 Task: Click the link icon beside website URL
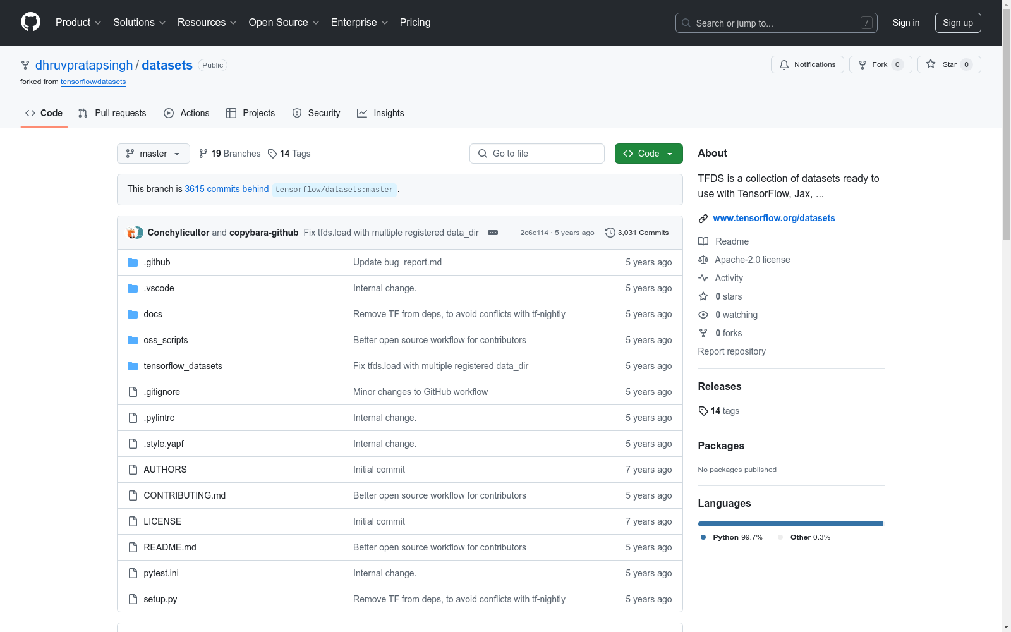[x=703, y=219]
